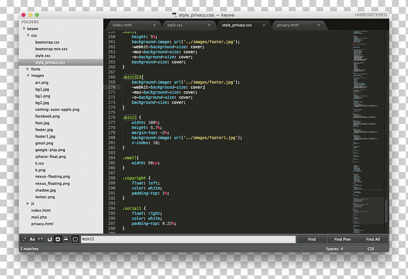Click line number 270 in gutter
This screenshot has height=279, width=408.
point(112,87)
